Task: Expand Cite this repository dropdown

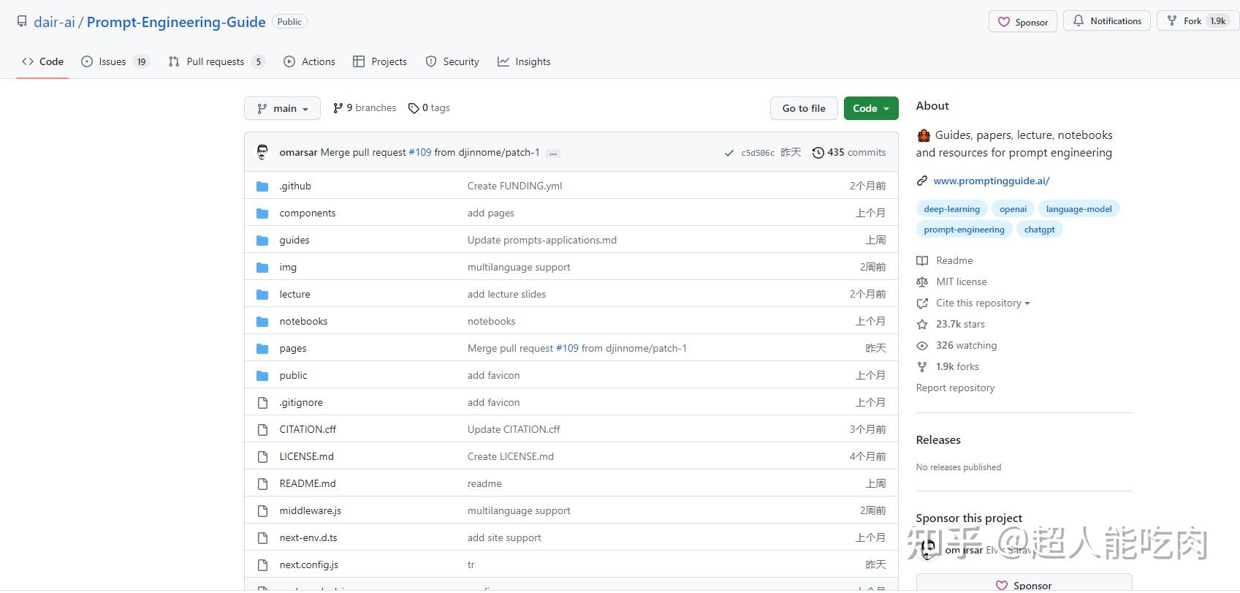Action: pos(983,303)
